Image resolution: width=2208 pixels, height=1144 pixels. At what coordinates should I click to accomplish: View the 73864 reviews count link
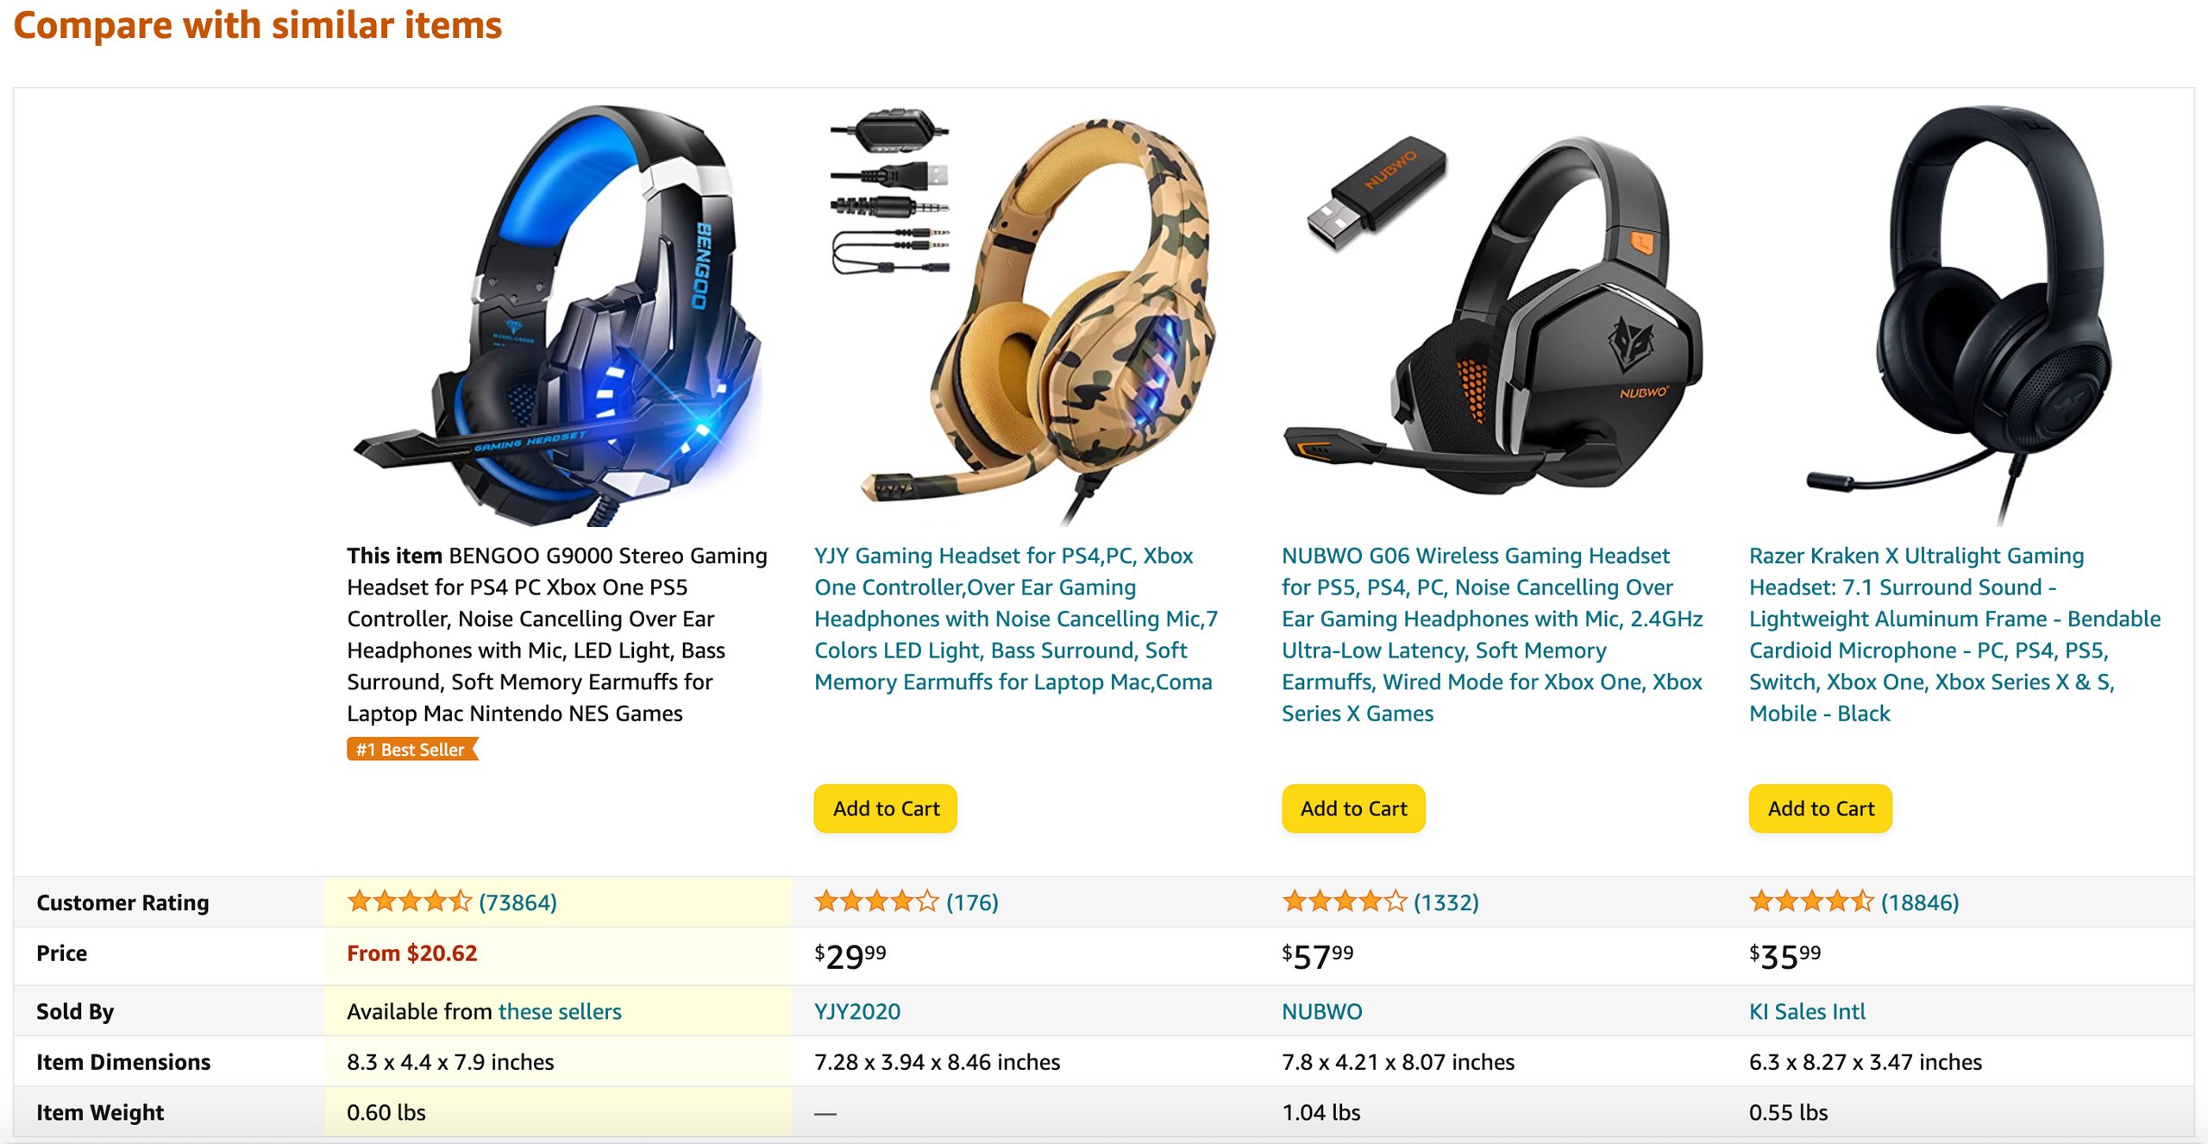[x=518, y=902]
